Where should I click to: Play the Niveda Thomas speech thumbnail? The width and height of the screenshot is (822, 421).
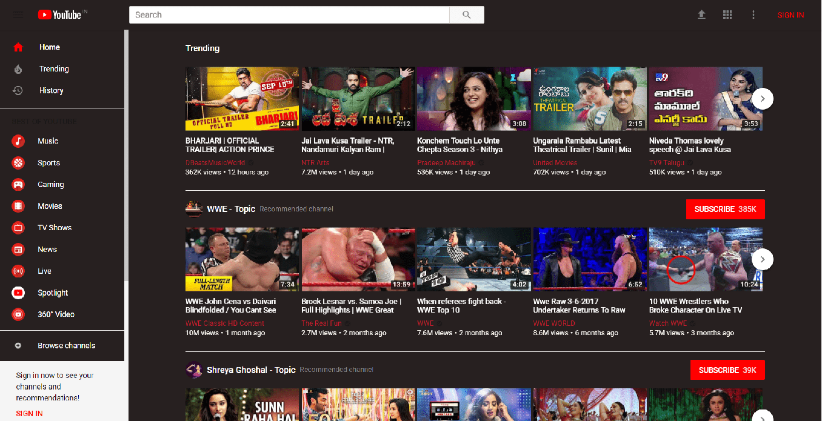click(x=706, y=99)
